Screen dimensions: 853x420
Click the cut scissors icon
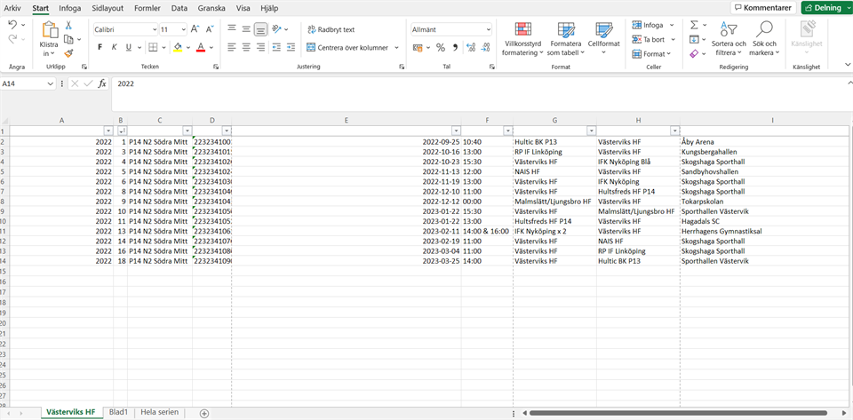pos(68,26)
